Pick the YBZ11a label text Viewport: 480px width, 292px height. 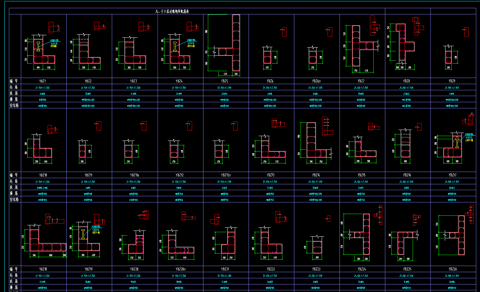point(134,175)
